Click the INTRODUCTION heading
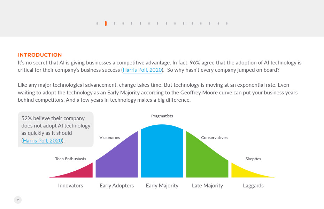This screenshot has height=209, width=324. (40, 55)
